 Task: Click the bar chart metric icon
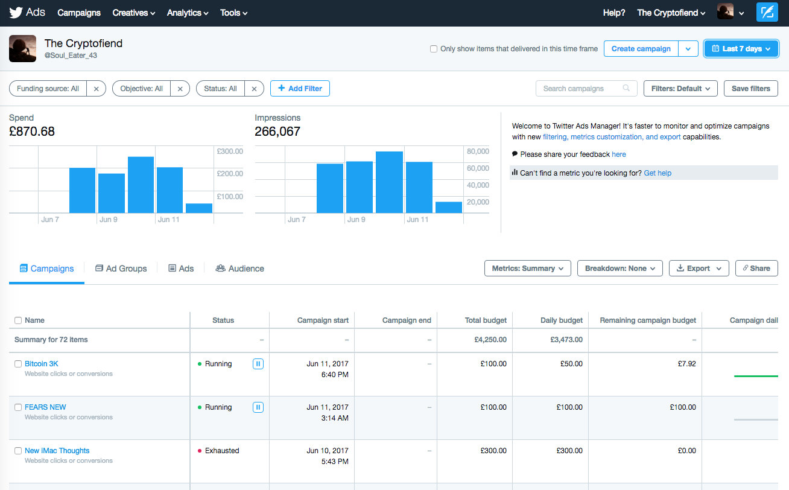coord(515,173)
